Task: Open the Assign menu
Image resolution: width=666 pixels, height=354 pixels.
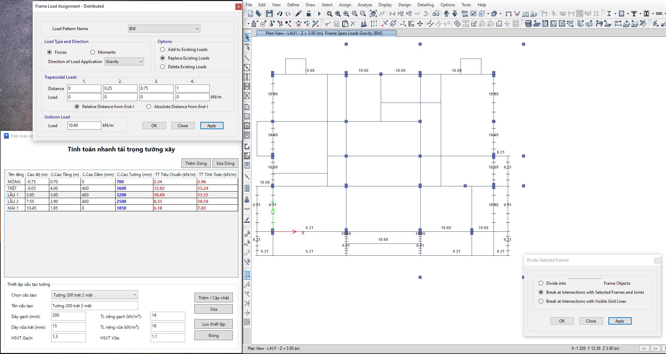Action: coord(345,5)
